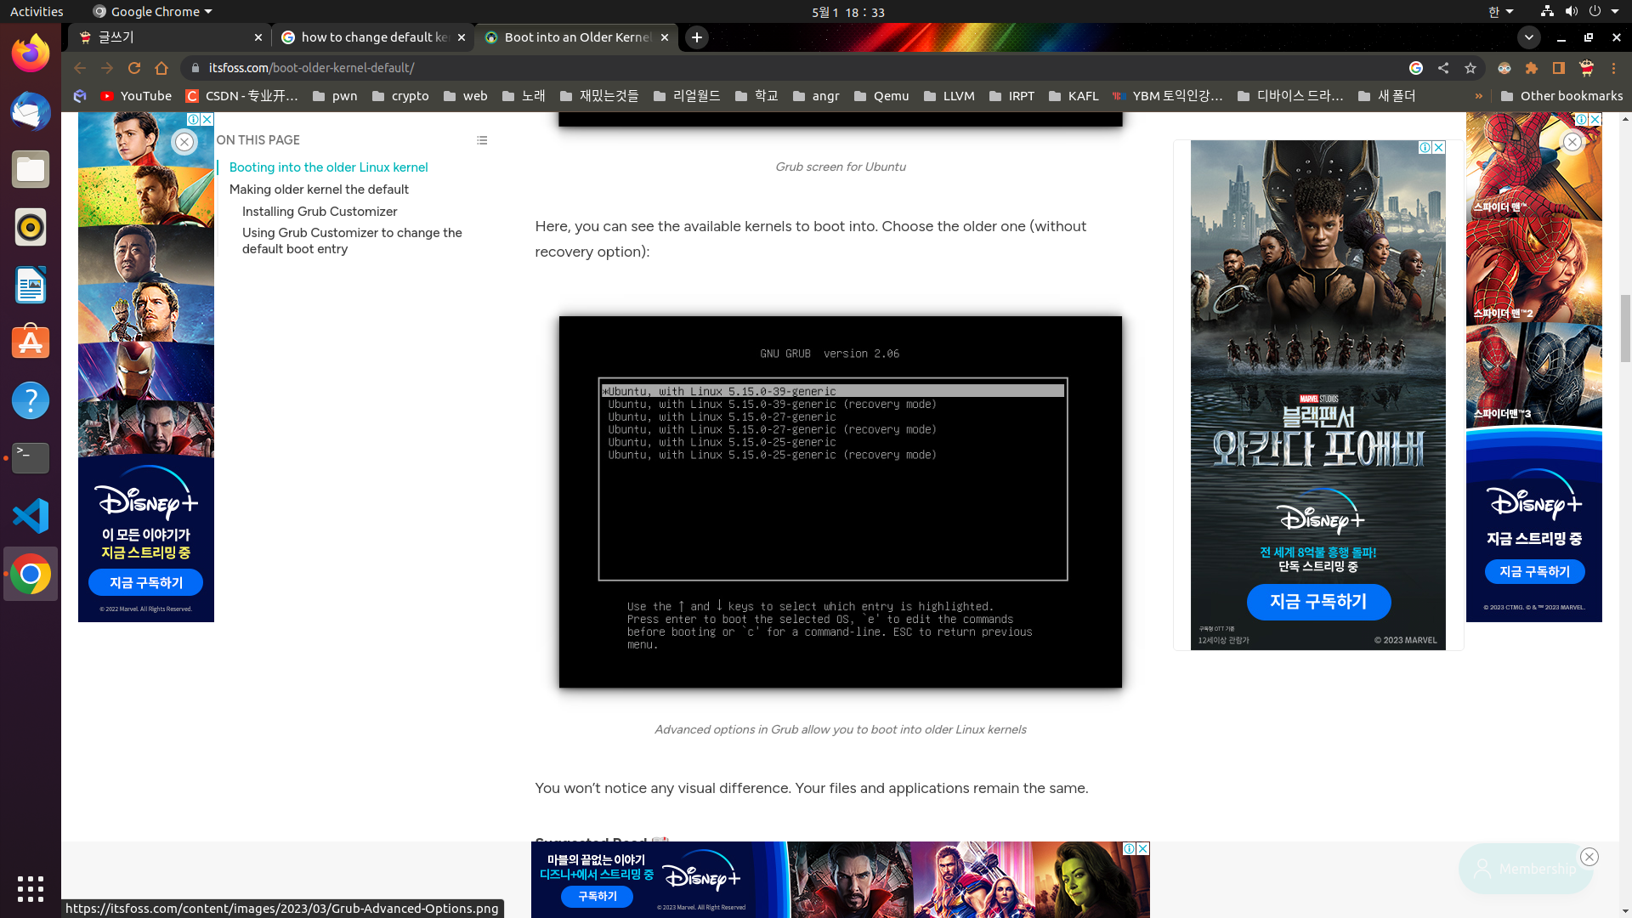Click the page's vertical scrollbar thumb

(x=1625, y=328)
